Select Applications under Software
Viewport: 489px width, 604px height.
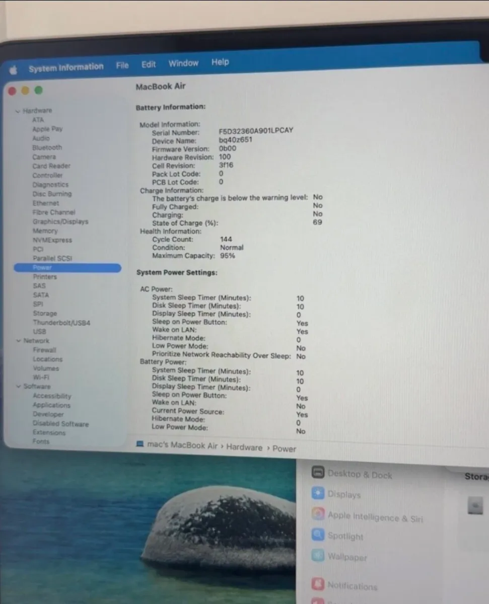[51, 405]
